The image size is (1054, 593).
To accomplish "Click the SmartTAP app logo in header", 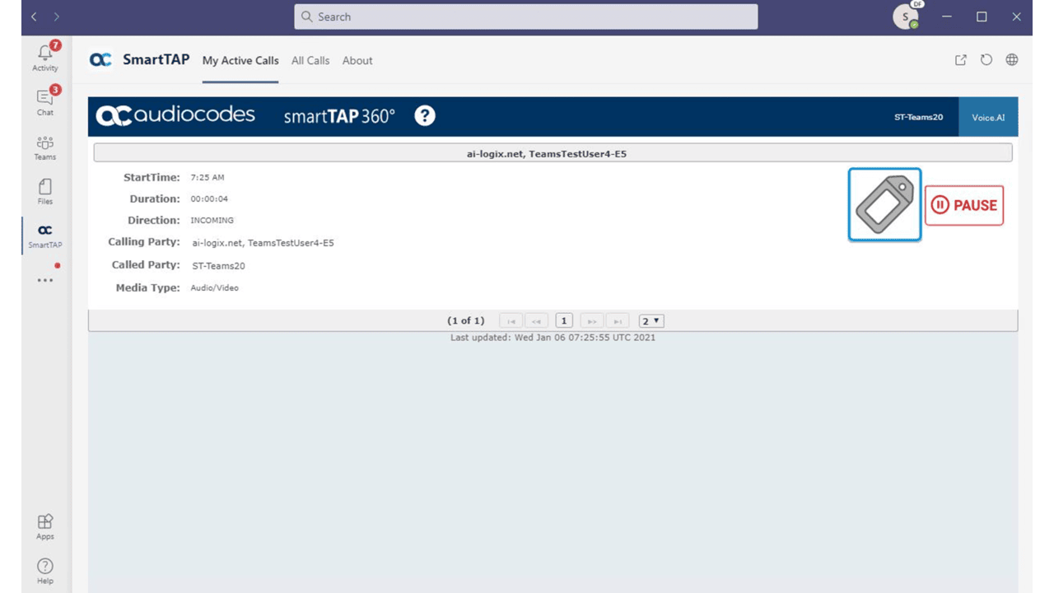I will coord(100,59).
